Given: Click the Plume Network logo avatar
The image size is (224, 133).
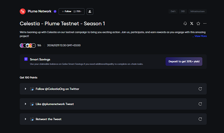Looking at the screenshot, I should [23, 12].
